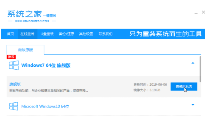This screenshot has width=207, height=120.
Task: Close the 系统之家 window
Action: (x=203, y=12)
